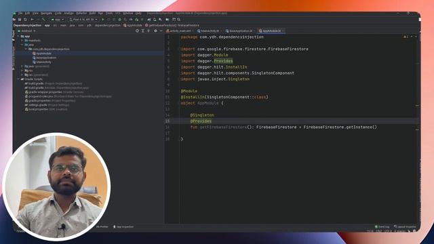434x244 pixels.
Task: Switch to the MainActivity.kt editor tab
Action: [210, 31]
